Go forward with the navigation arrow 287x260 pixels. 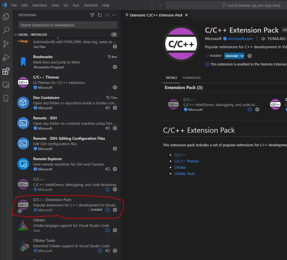160,5
